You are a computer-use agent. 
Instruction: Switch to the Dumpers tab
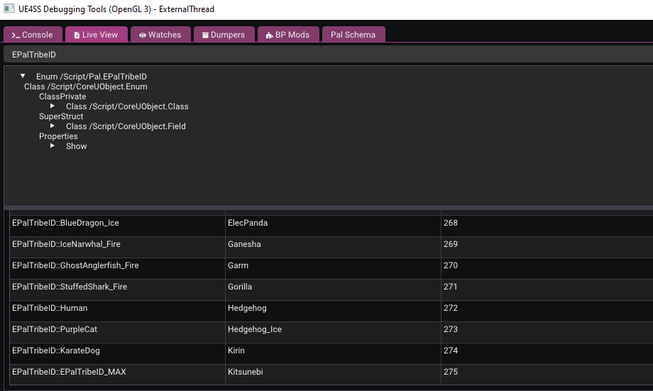point(224,35)
